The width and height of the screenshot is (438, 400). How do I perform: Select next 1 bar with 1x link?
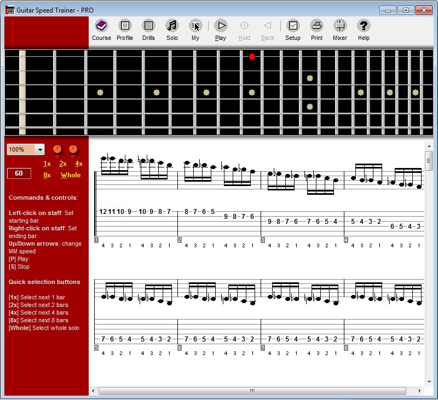47,164
